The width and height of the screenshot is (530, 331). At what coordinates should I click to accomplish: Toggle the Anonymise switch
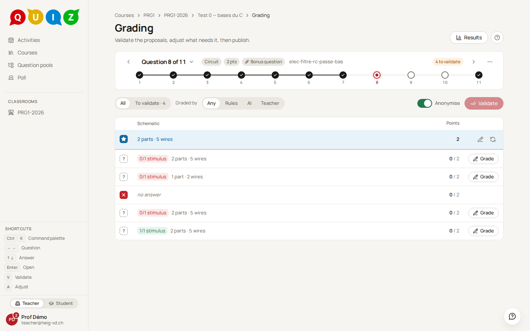click(x=425, y=103)
